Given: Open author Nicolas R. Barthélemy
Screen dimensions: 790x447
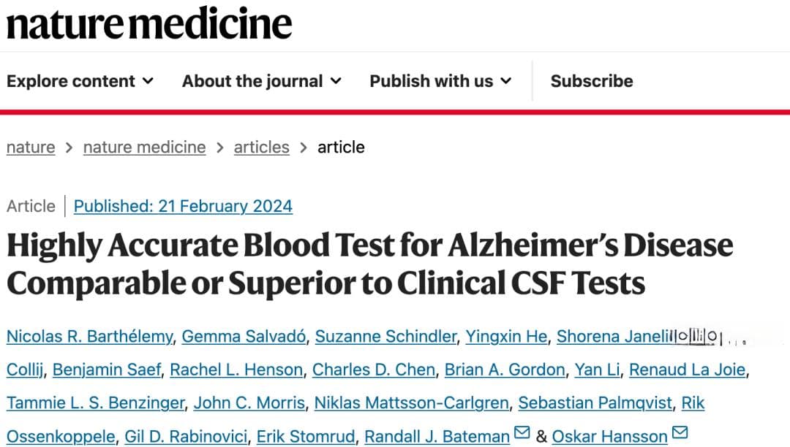Looking at the screenshot, I should tap(90, 337).
